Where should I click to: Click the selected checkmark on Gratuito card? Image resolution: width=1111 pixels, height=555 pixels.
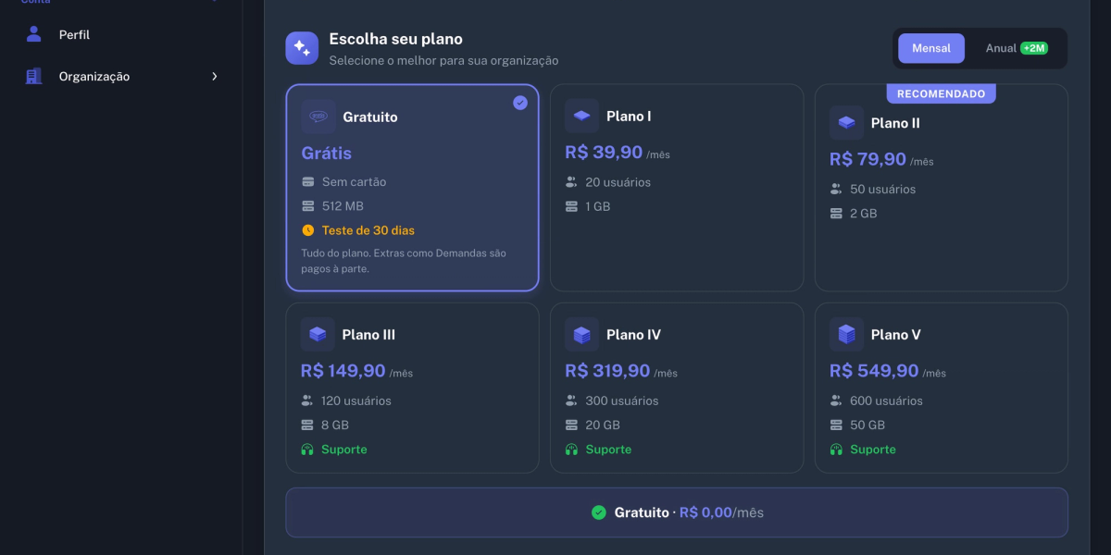[x=520, y=103]
